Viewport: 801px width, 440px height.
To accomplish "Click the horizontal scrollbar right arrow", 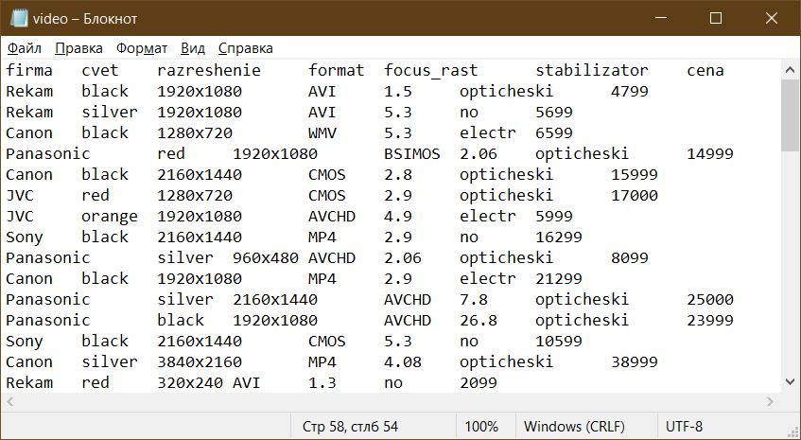I will pos(771,401).
